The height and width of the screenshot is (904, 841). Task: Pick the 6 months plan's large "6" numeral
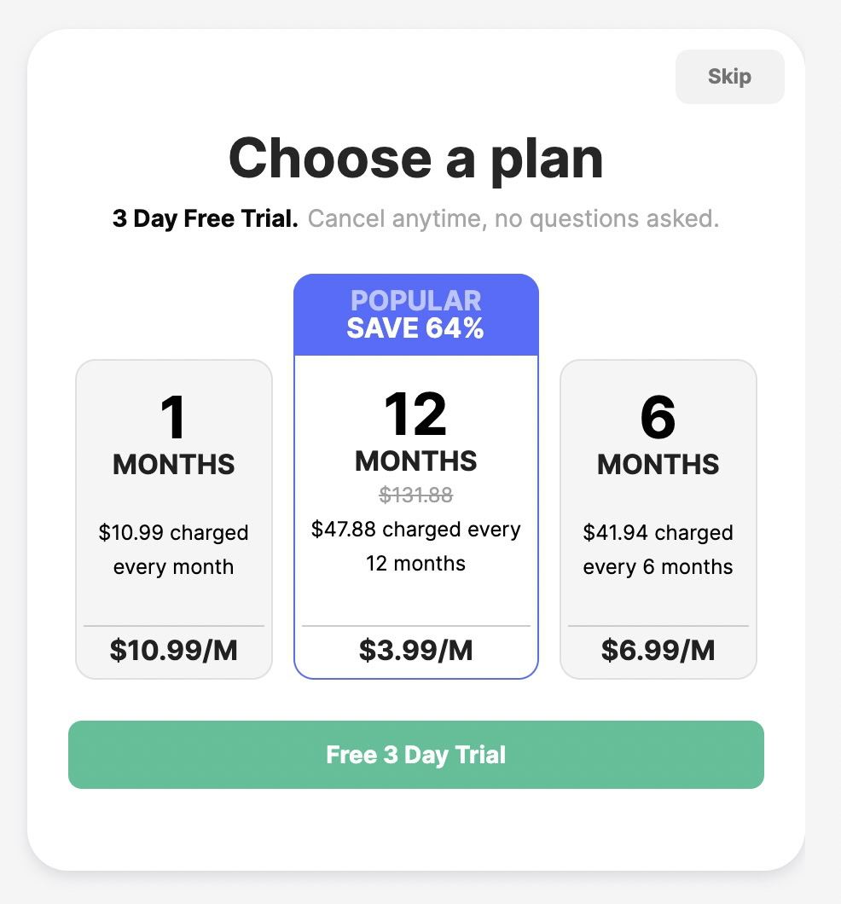click(658, 417)
